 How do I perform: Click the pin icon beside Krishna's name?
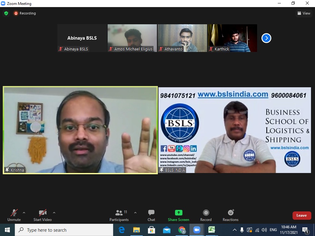[7, 170]
